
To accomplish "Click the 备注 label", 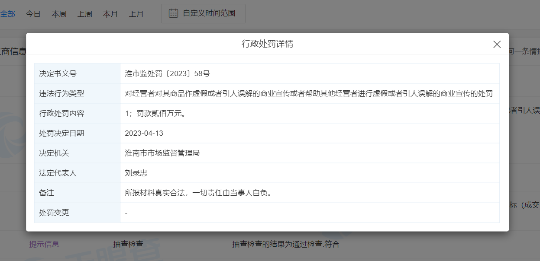I will [x=46, y=193].
